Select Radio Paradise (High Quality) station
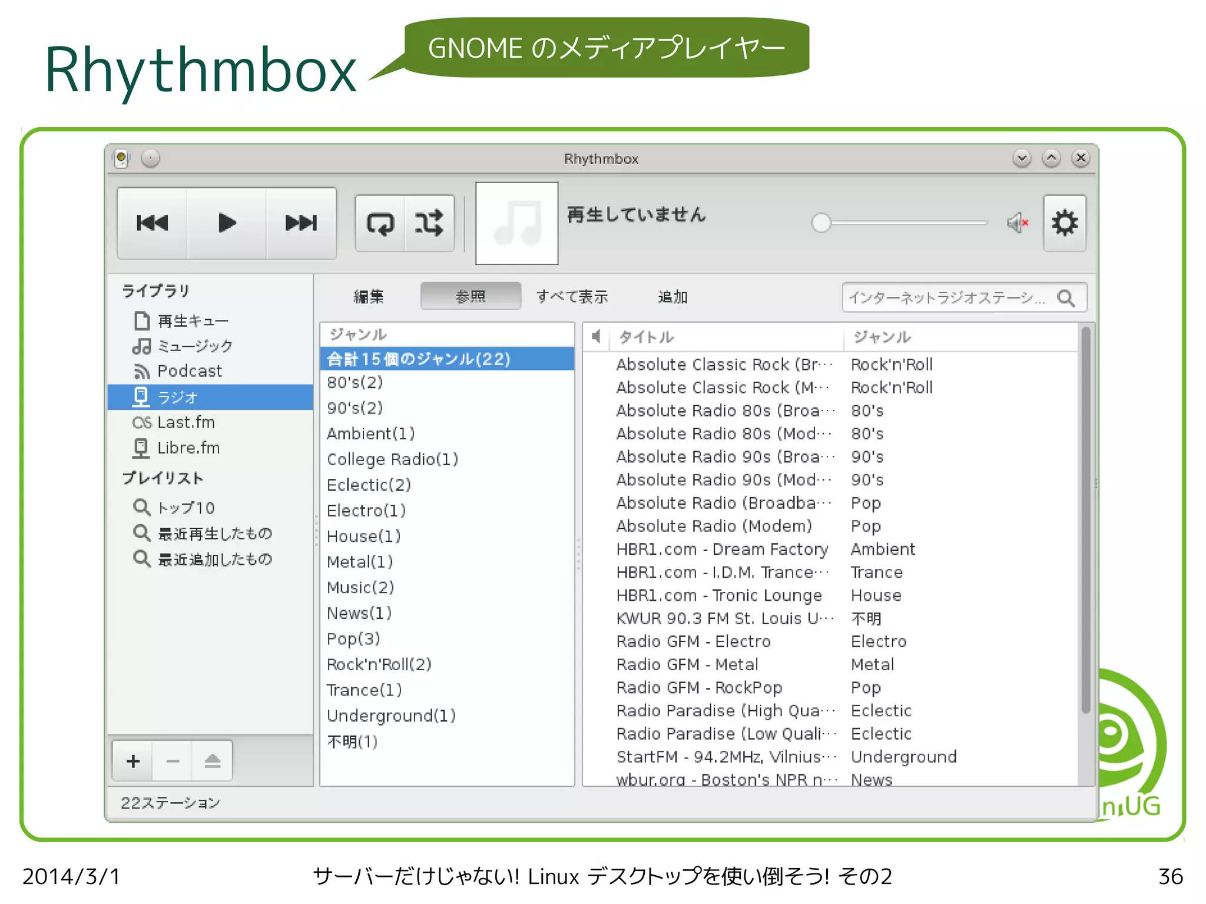Image resolution: width=1206 pixels, height=904 pixels. point(830,711)
